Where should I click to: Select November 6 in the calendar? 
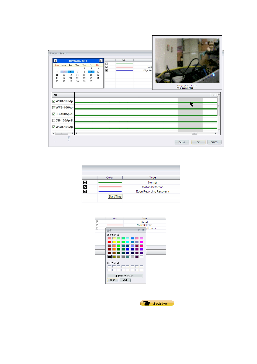[x=71, y=72]
